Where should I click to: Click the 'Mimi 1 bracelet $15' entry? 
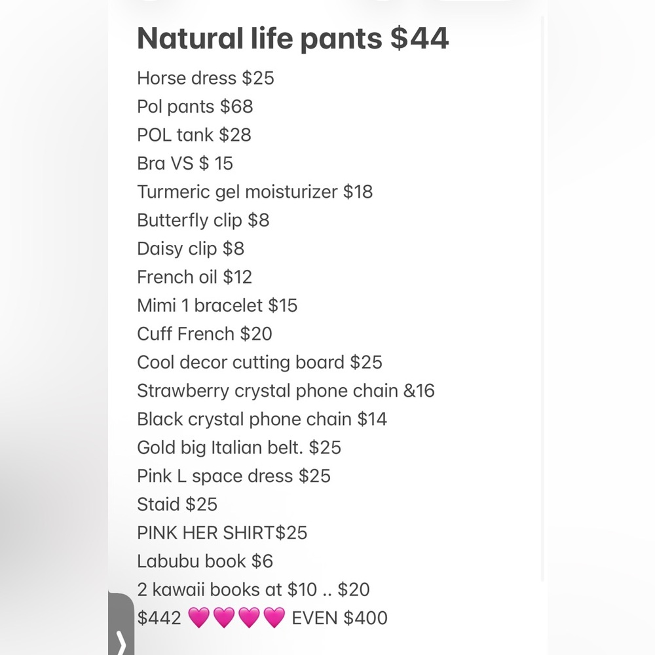click(x=217, y=305)
